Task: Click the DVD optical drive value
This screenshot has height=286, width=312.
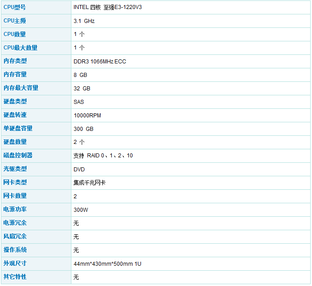Action: tap(79, 169)
